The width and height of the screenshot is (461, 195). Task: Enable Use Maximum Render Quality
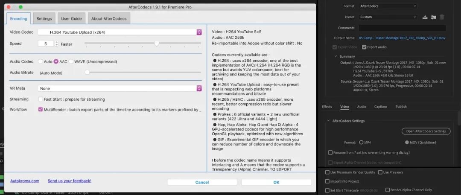[x=327, y=172]
